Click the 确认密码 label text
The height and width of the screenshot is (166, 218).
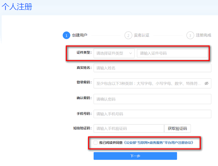84,98
